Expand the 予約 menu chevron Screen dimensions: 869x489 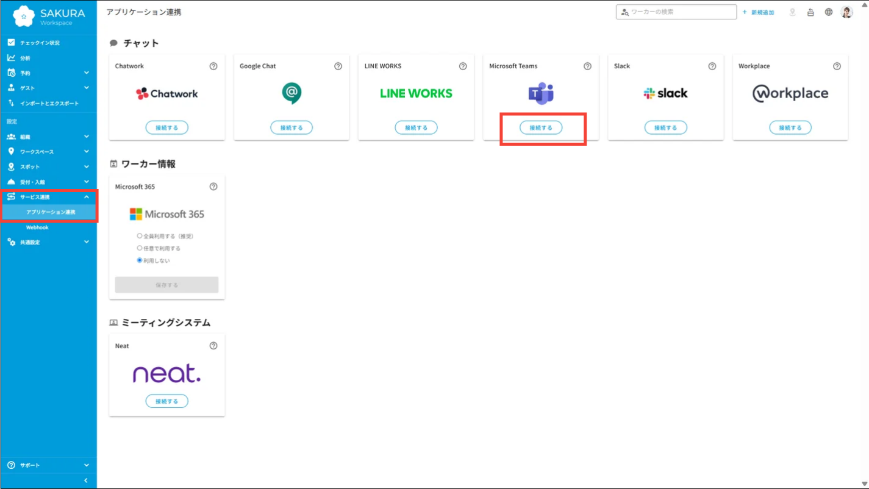(87, 73)
